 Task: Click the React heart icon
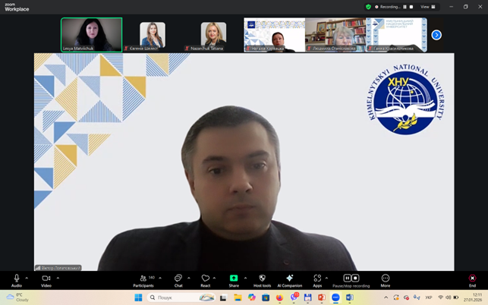point(205,278)
